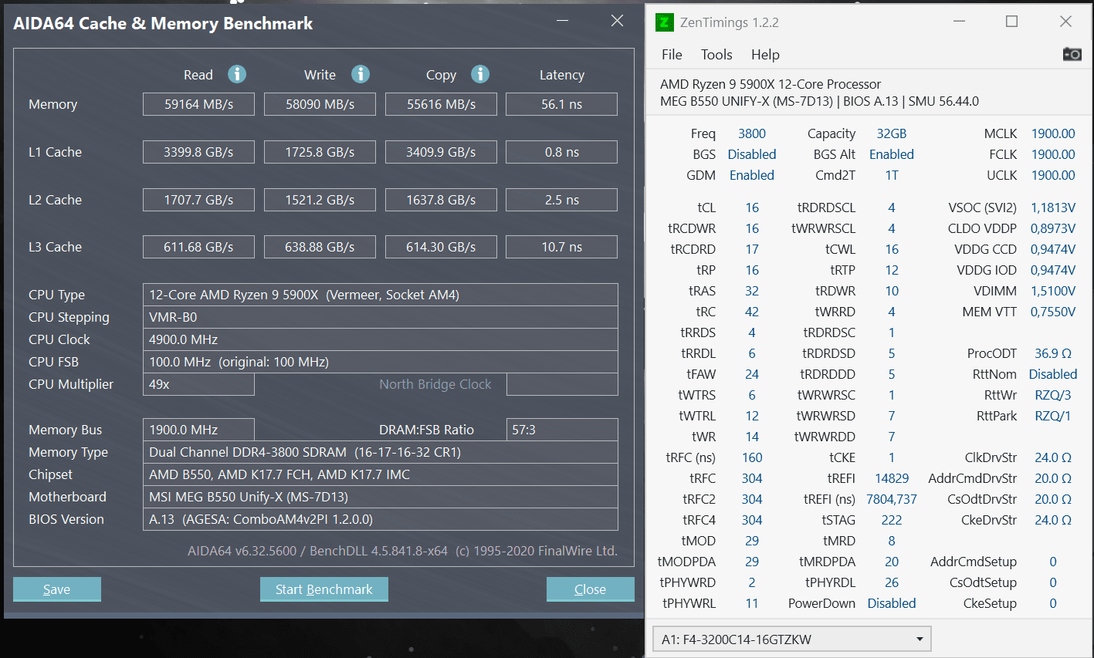Click the RttWr value RZQ/3
Viewport: 1094px width, 658px height.
[x=1053, y=395]
